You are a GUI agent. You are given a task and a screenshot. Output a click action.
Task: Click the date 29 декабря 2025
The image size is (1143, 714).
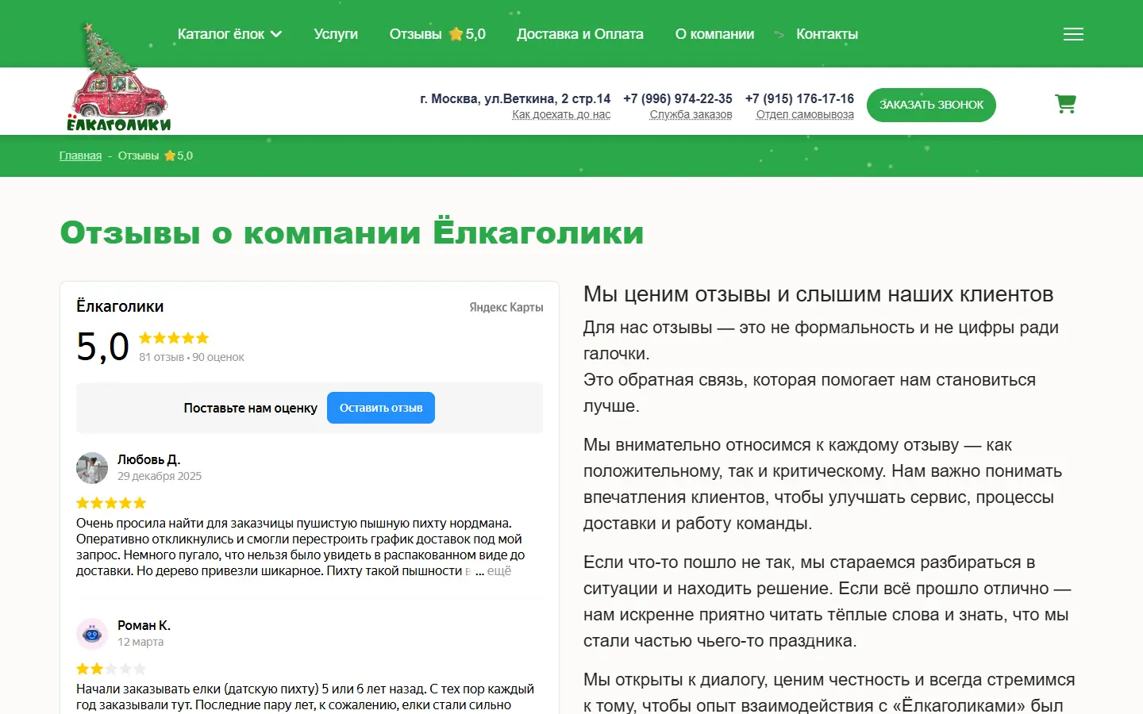point(160,476)
